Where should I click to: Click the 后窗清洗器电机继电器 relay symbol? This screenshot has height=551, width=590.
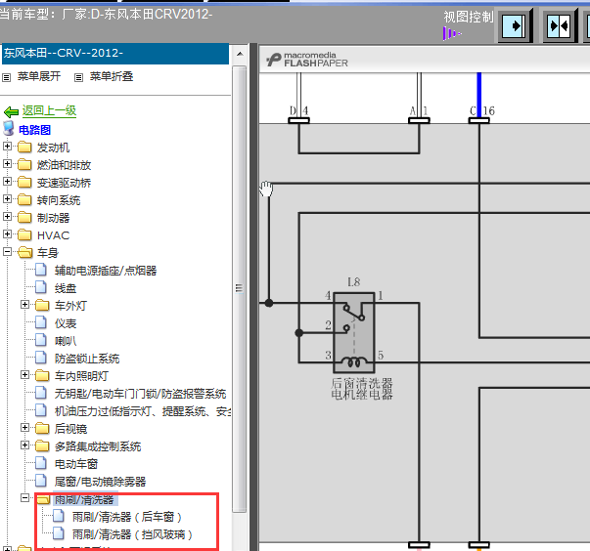pyautogui.click(x=353, y=332)
